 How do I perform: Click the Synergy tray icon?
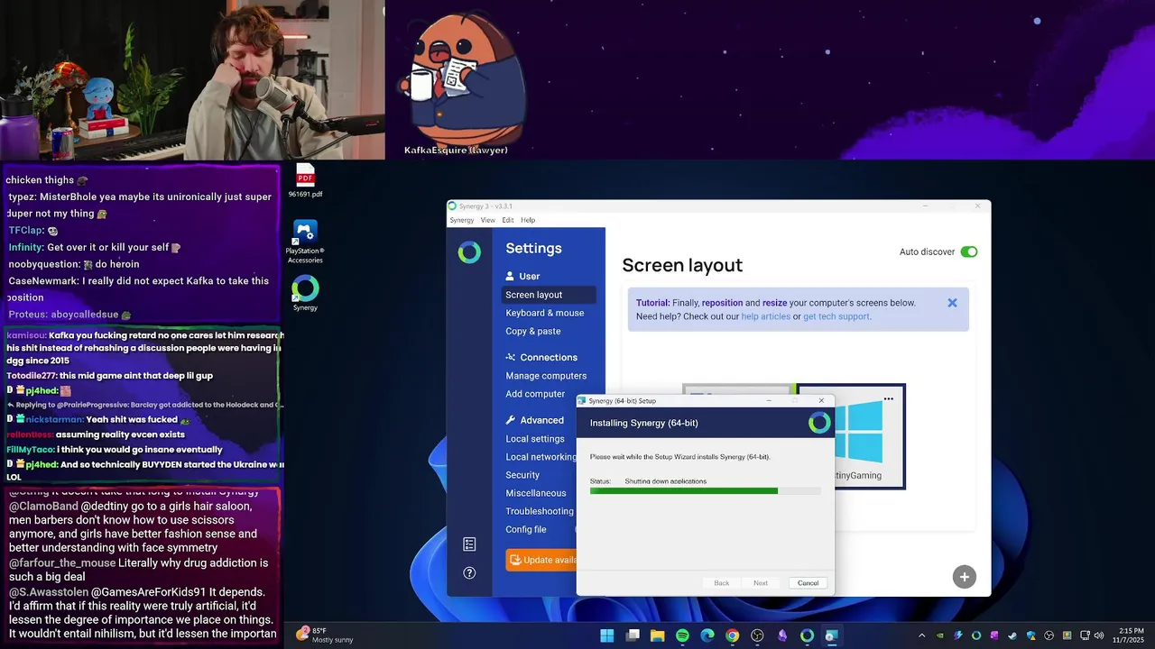[x=975, y=635]
